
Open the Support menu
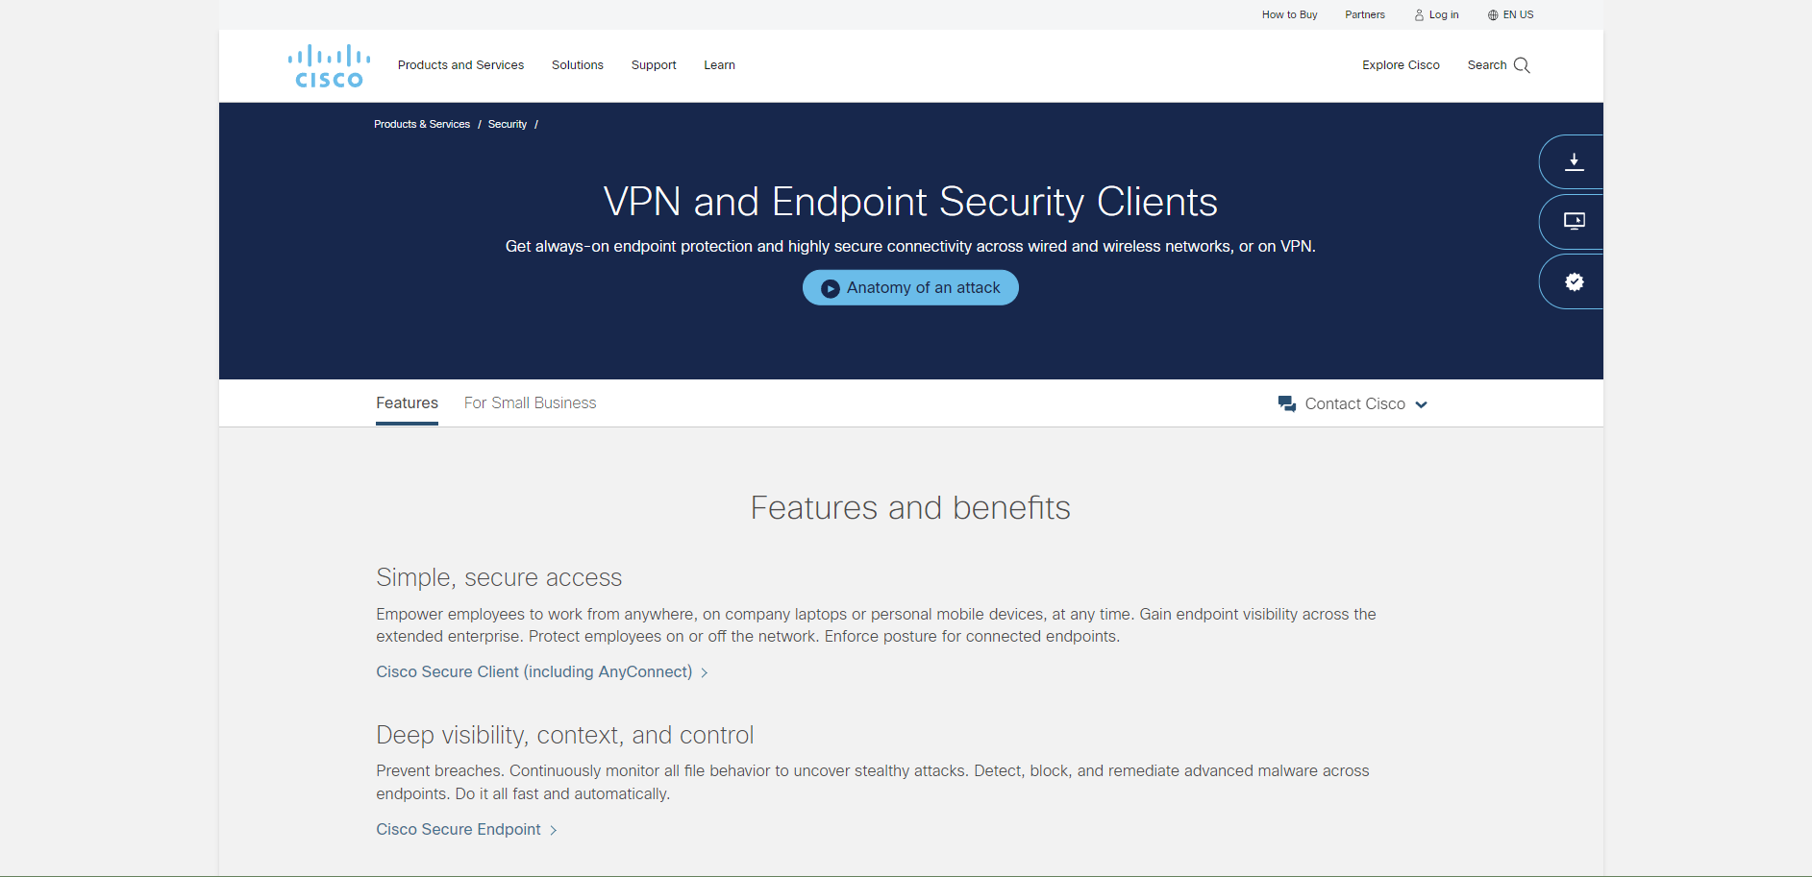tap(654, 64)
